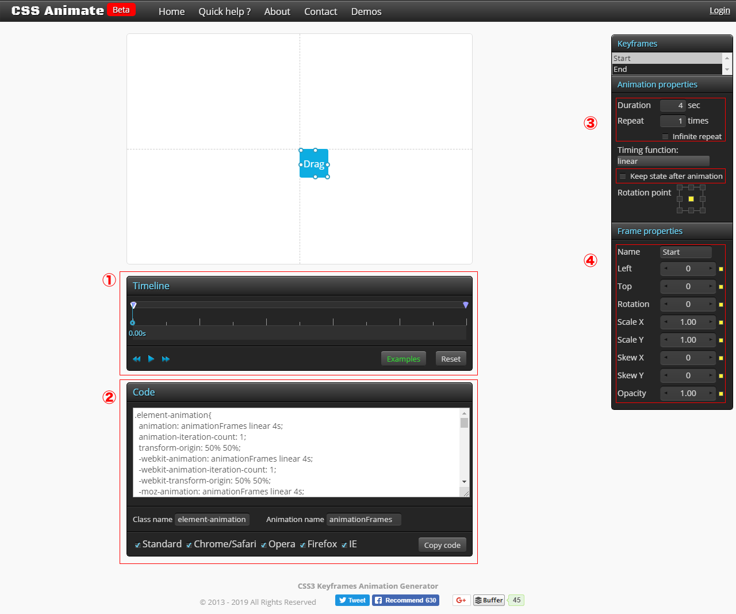736x614 pixels.
Task: Uncheck the IE browser prefix option
Action: pyautogui.click(x=344, y=544)
